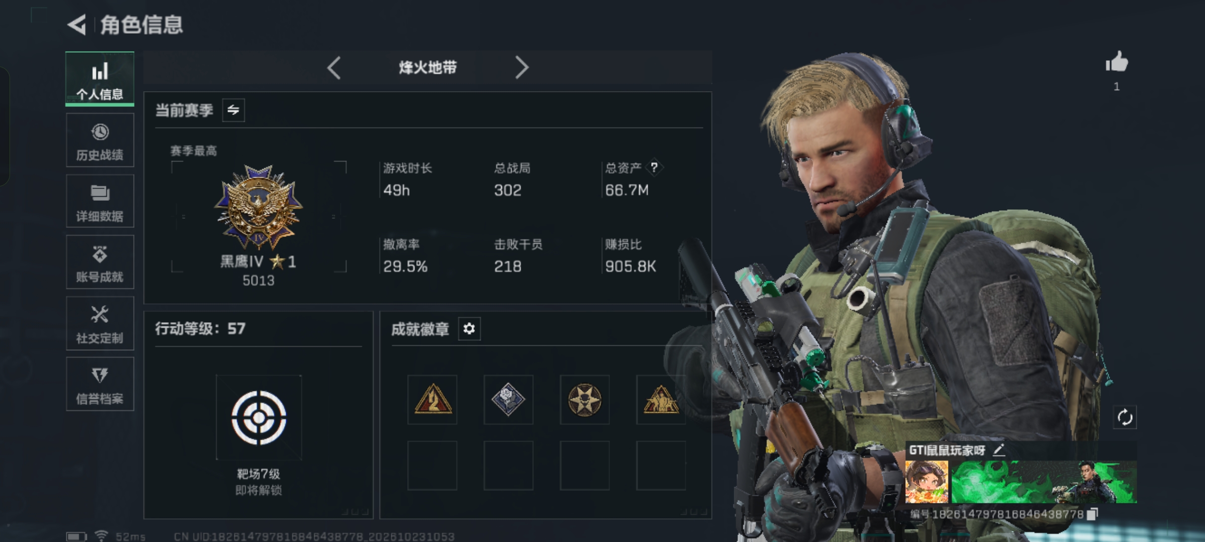Toggle the 当前赛季 season switch button
The image size is (1205, 542).
[233, 110]
